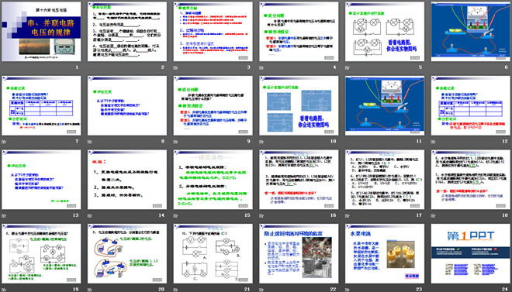Click the animation star under slide 22

261,290
